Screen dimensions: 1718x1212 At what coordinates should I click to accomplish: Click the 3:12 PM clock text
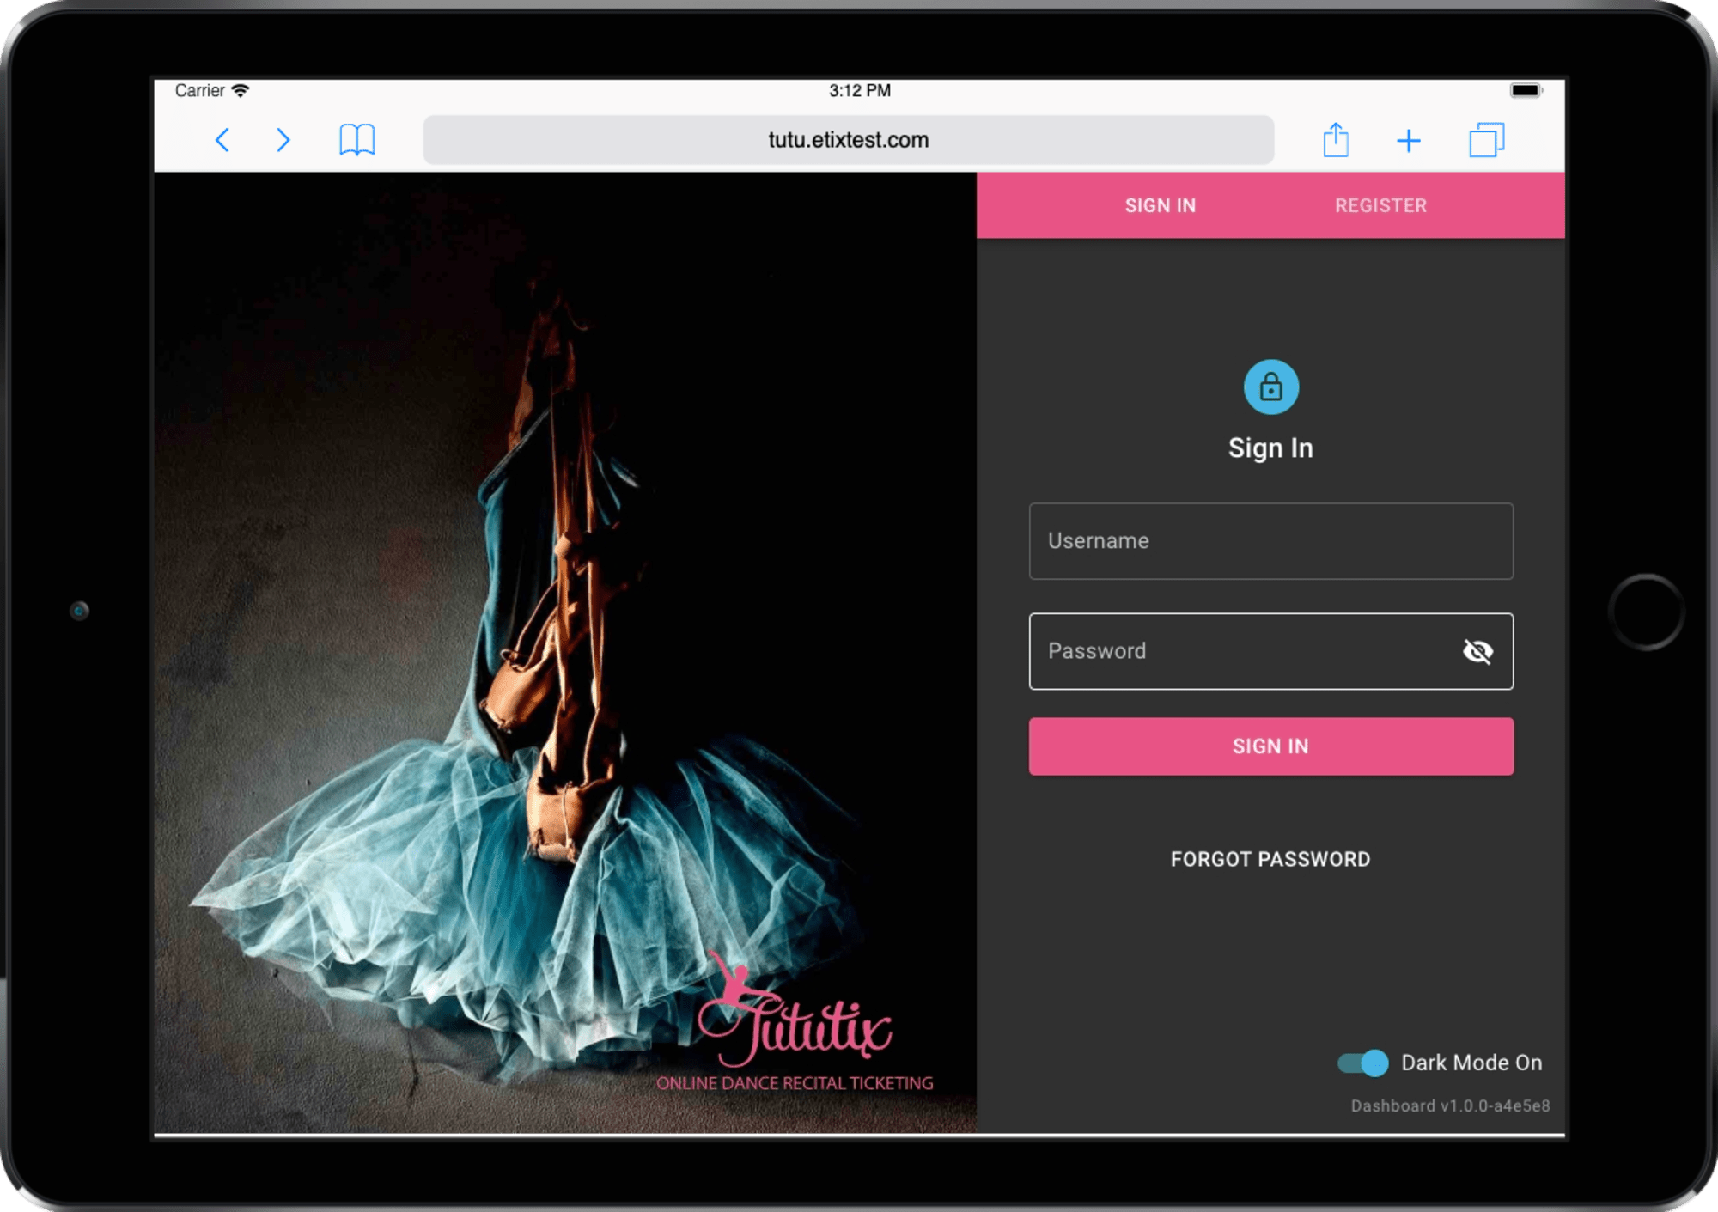coord(859,90)
